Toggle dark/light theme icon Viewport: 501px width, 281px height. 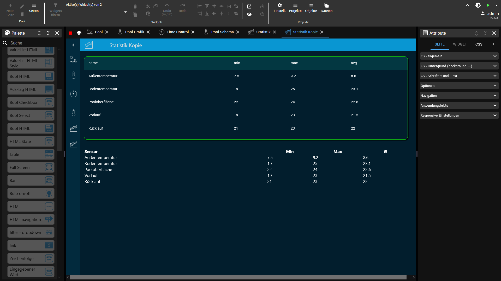tap(478, 5)
